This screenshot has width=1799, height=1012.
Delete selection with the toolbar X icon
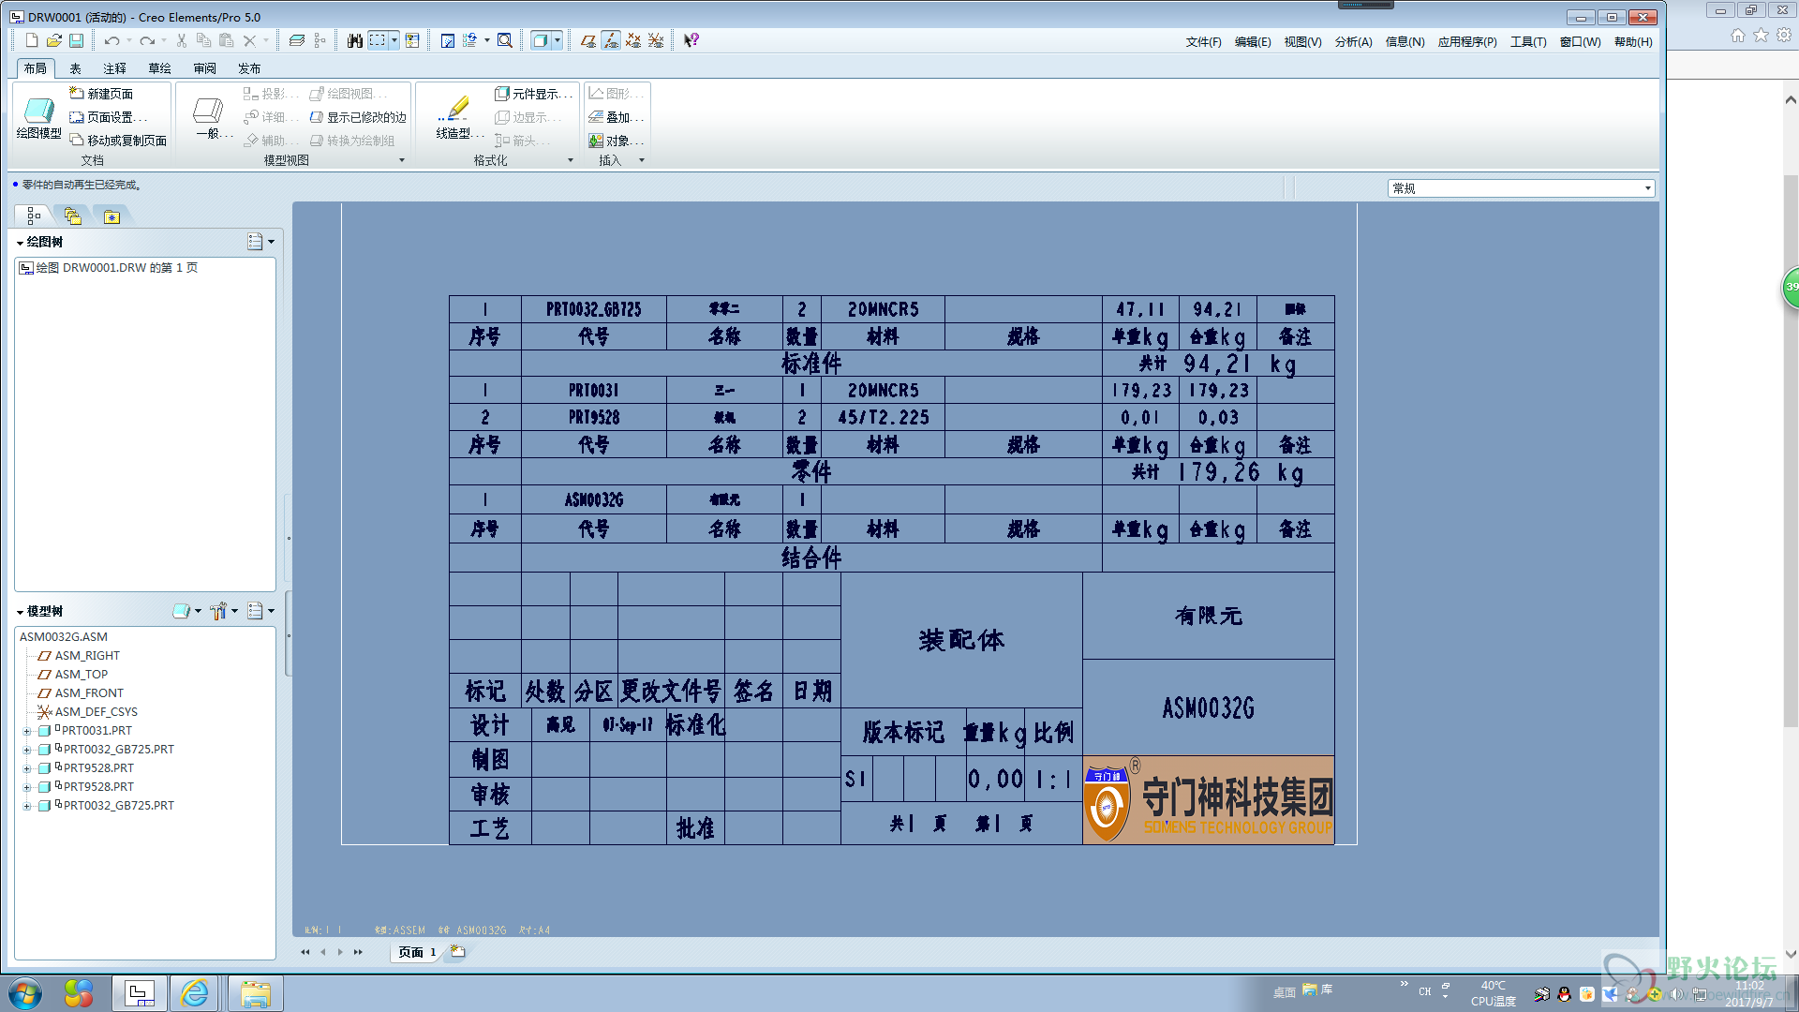[x=249, y=40]
